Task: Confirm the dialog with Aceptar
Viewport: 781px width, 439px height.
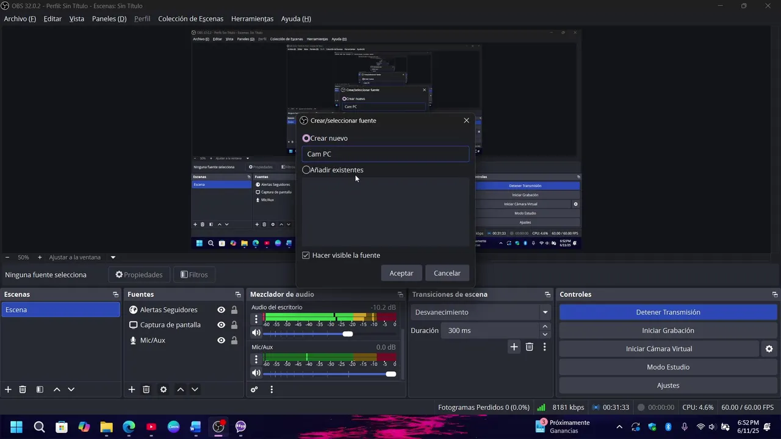Action: [401, 273]
